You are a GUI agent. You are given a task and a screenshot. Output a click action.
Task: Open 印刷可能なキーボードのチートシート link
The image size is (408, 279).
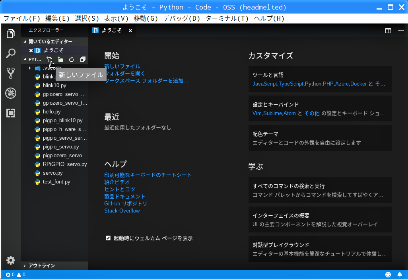pos(148,175)
